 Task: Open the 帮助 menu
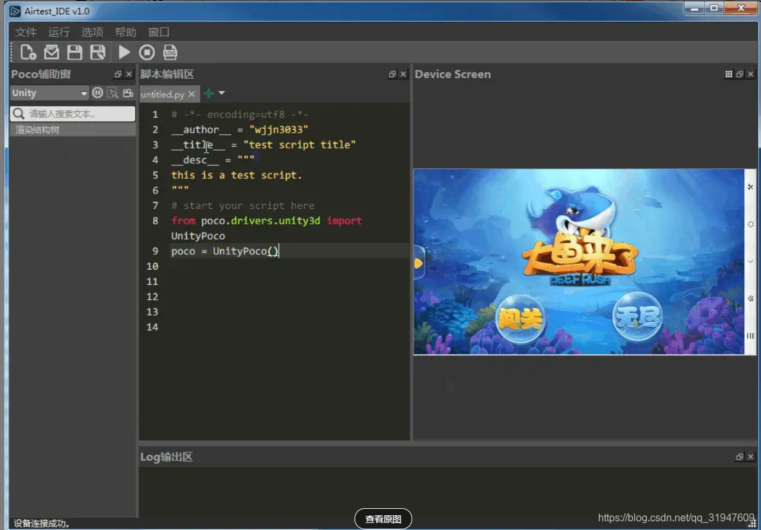click(125, 32)
